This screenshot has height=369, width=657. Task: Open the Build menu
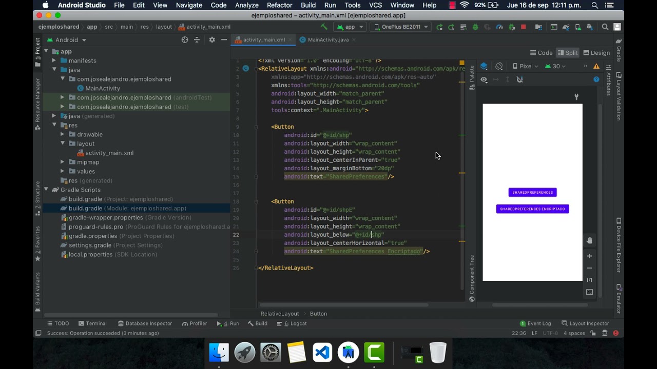pos(308,5)
